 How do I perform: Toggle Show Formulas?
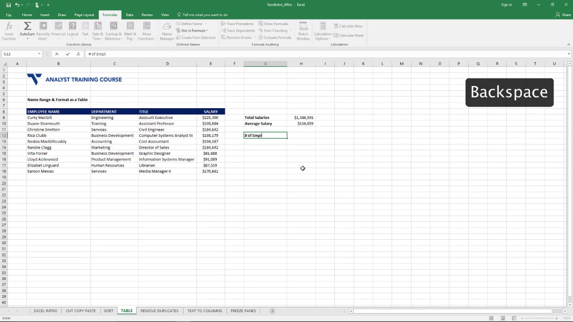click(273, 24)
